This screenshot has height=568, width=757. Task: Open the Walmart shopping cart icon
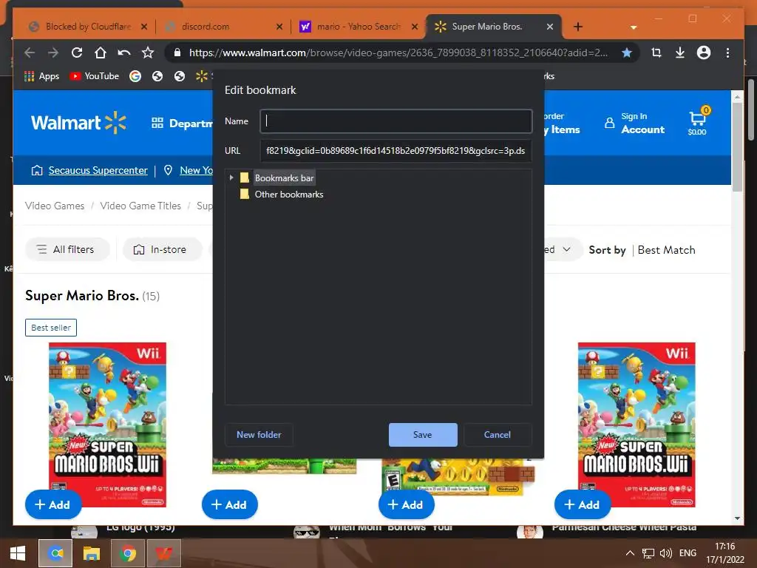[x=698, y=121]
